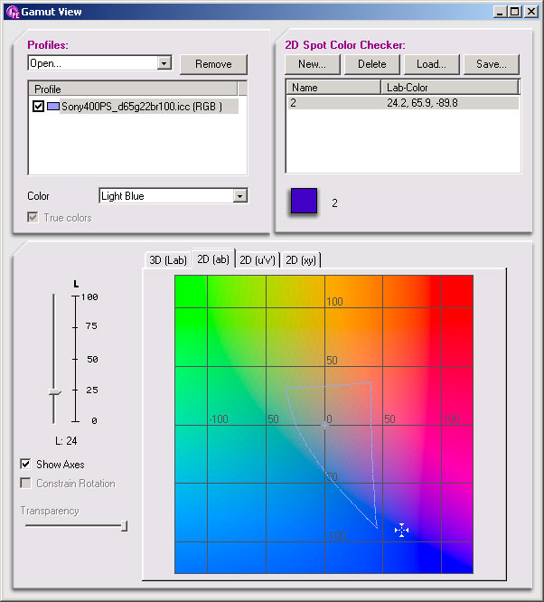
Task: Click the Delete spot color button
Action: [x=372, y=64]
